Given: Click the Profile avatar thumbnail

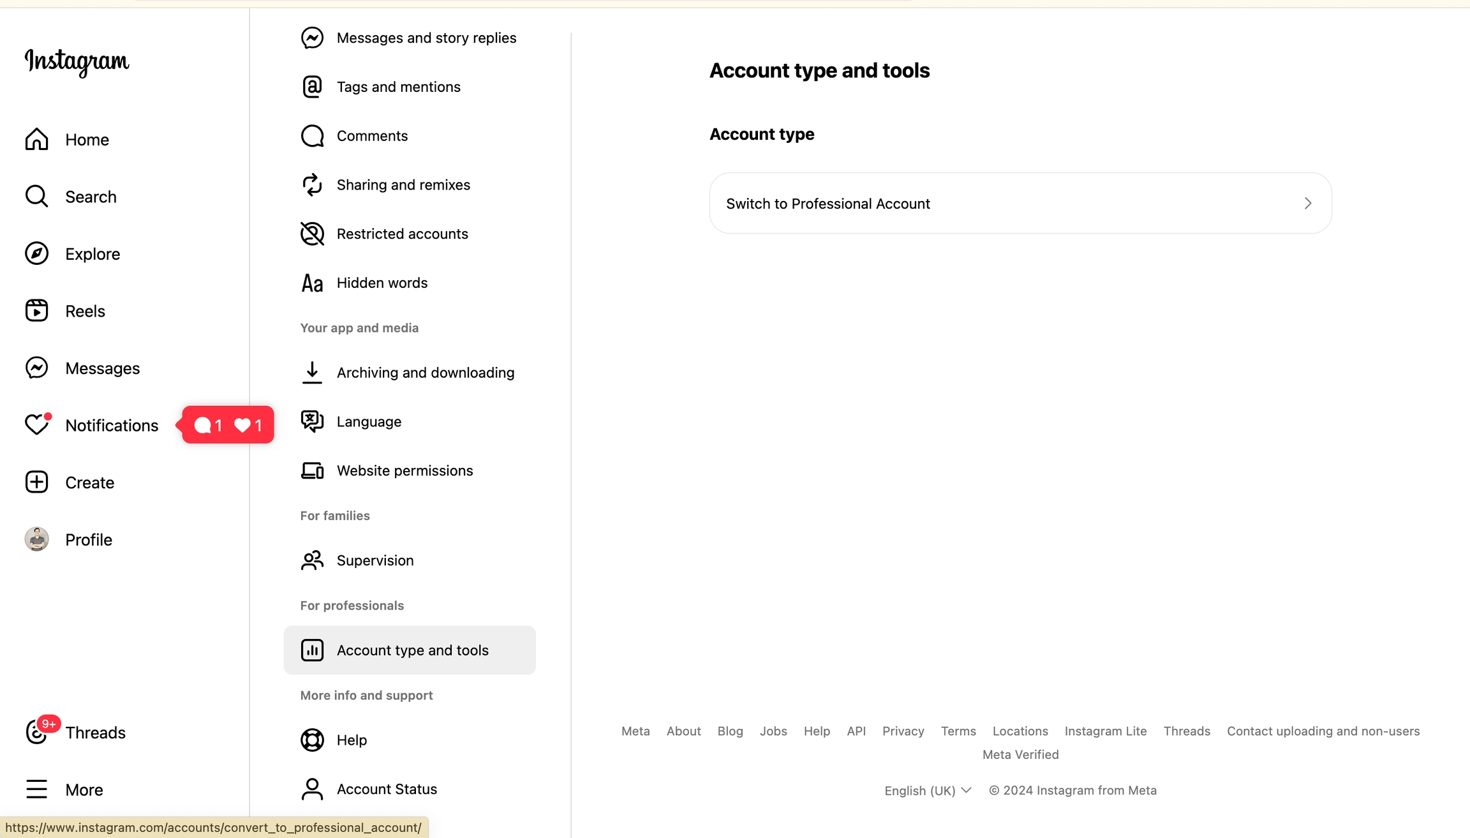Looking at the screenshot, I should tap(36, 539).
